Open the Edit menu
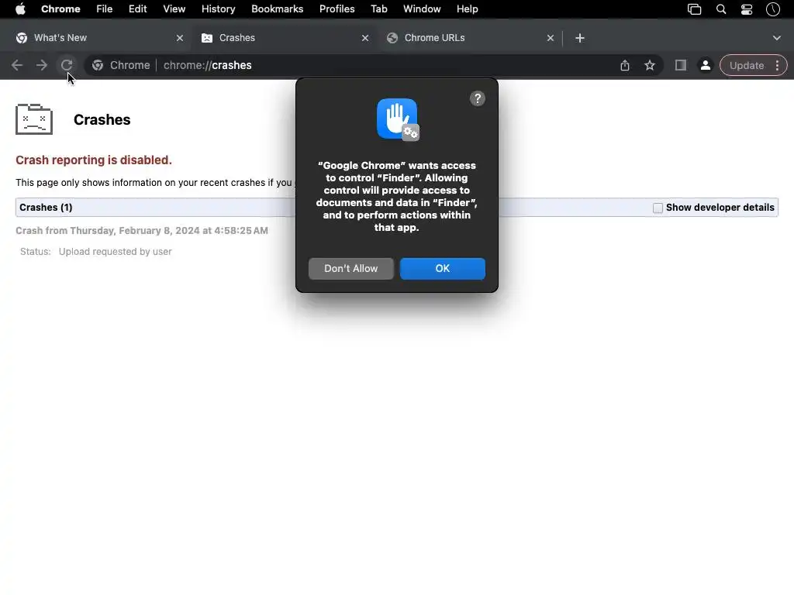 click(x=137, y=9)
